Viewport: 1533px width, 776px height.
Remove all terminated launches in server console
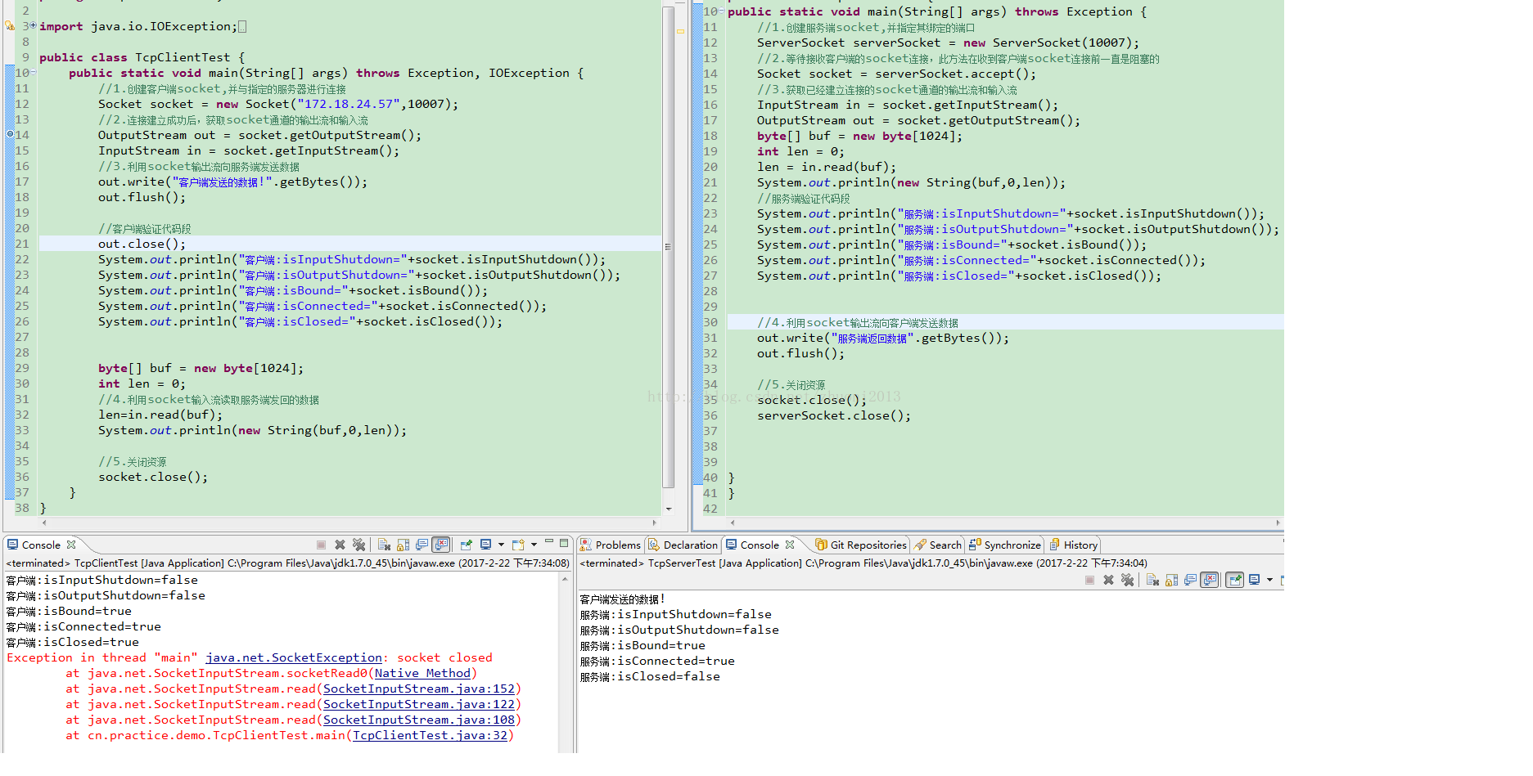coord(1128,580)
